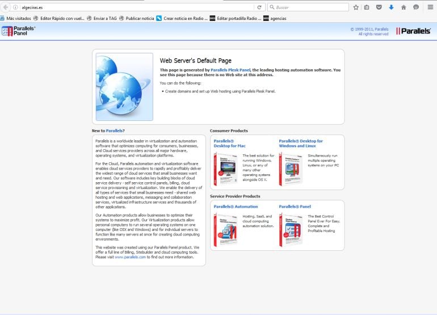This screenshot has width=437, height=315.
Task: Click the Parallels Panel product box image
Action: (291, 230)
